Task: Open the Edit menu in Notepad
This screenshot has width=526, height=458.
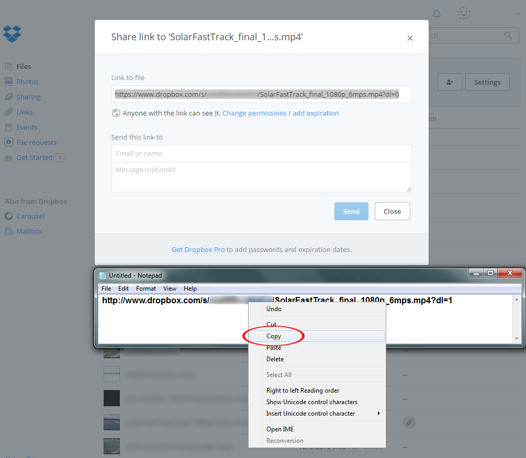Action: [x=124, y=289]
